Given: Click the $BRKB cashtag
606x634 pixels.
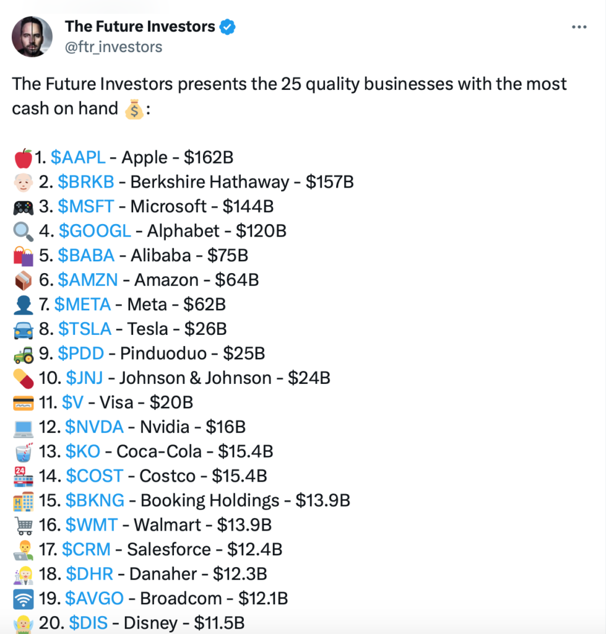Looking at the screenshot, I should (86, 182).
